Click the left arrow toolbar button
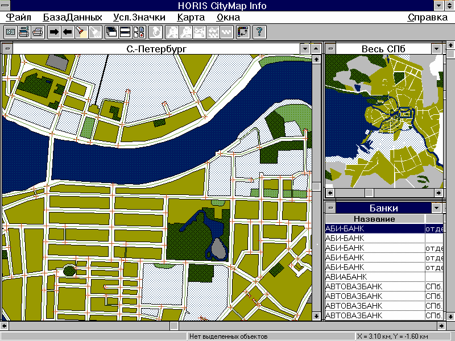Screen dimensions: 455x341 pyautogui.click(x=68, y=32)
